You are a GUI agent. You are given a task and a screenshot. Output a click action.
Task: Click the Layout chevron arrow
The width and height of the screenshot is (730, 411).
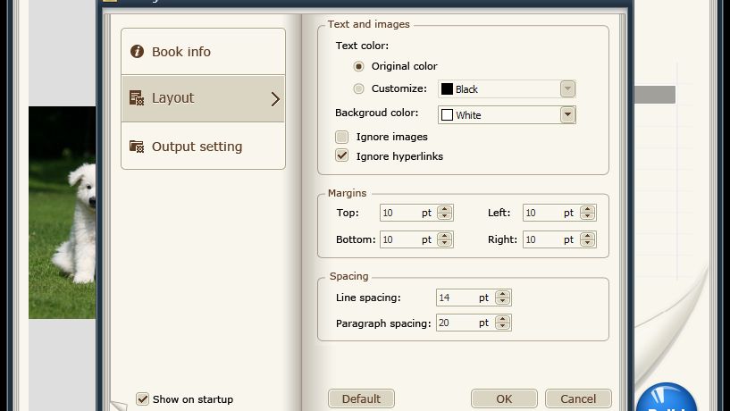(275, 98)
